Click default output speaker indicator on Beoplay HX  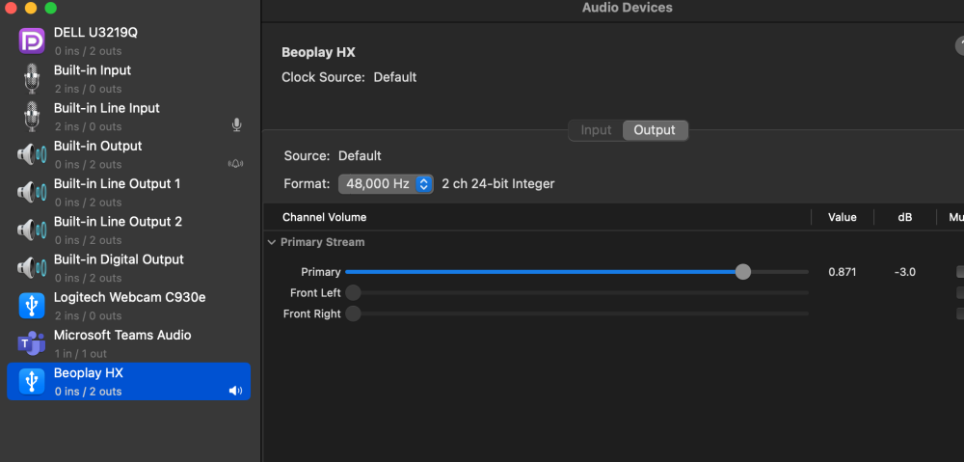[235, 391]
